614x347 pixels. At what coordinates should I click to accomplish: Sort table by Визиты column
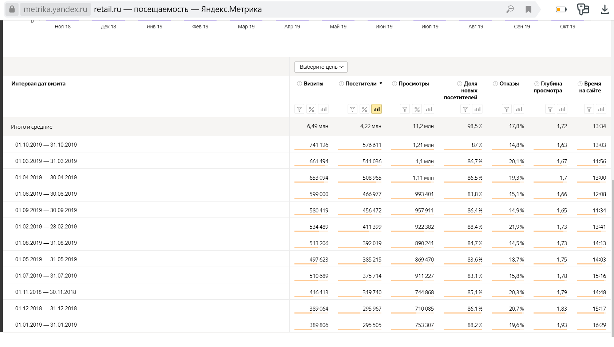pyautogui.click(x=313, y=84)
